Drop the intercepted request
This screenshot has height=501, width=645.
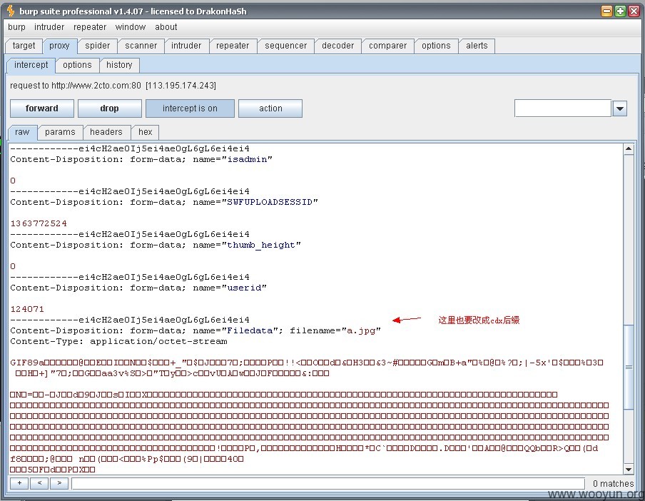[109, 108]
